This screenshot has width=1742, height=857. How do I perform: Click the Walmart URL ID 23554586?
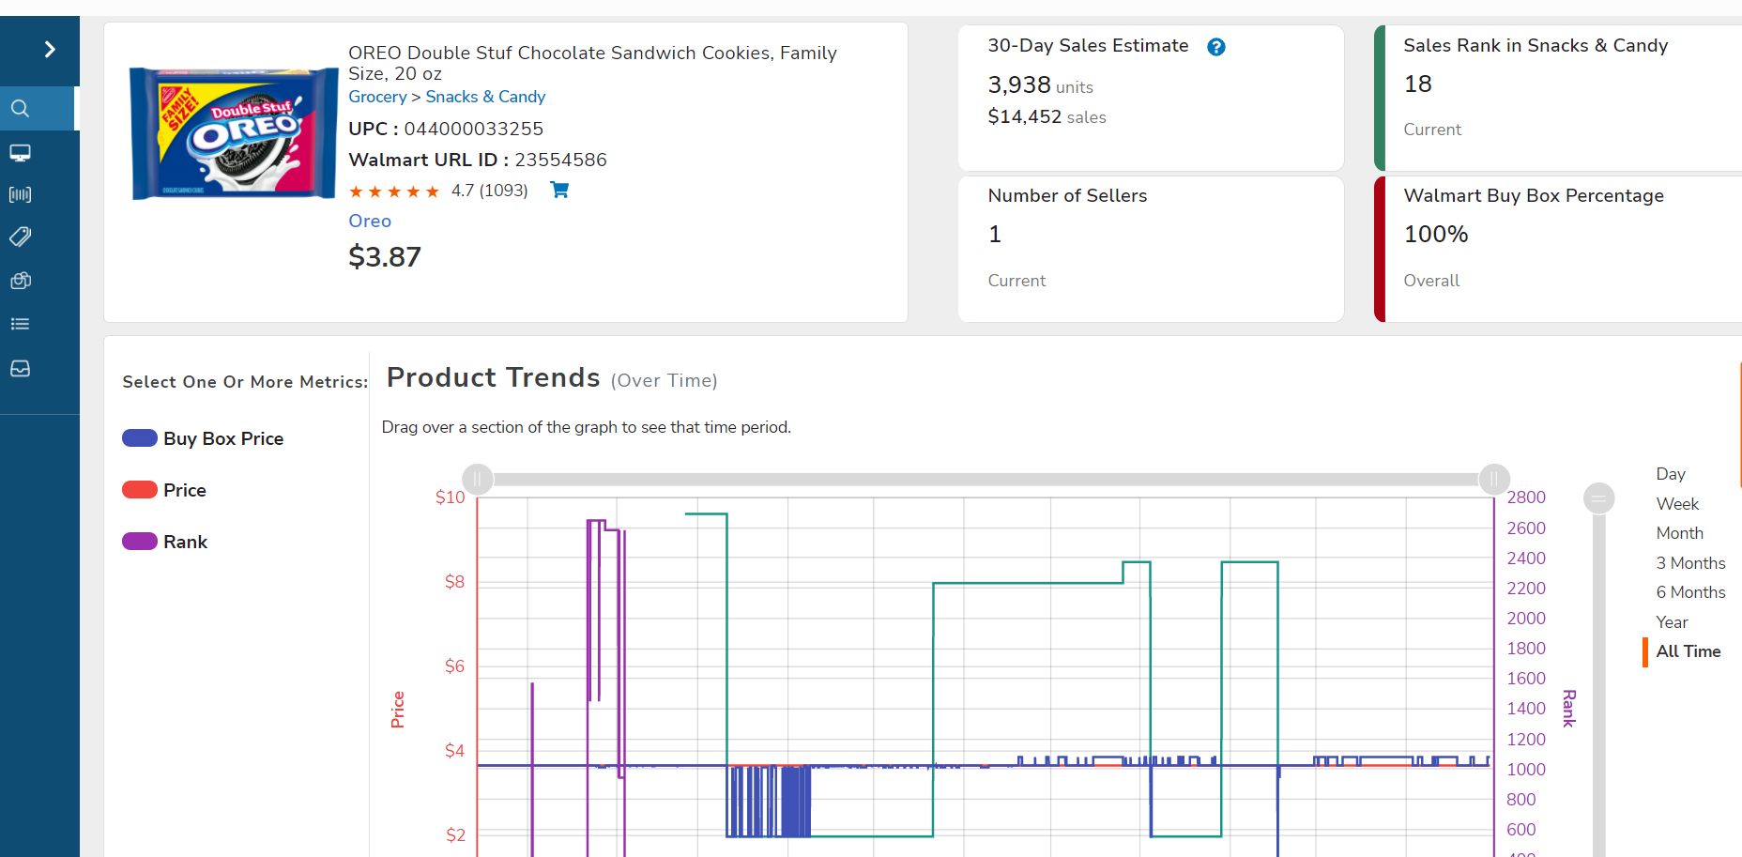(x=560, y=160)
